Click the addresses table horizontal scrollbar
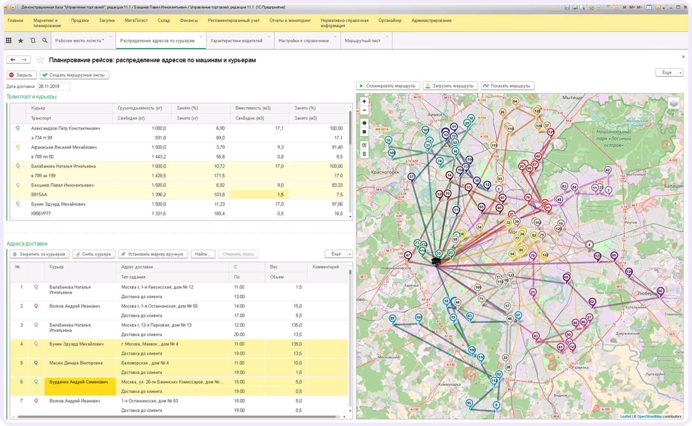692x426 pixels. pyautogui.click(x=176, y=417)
